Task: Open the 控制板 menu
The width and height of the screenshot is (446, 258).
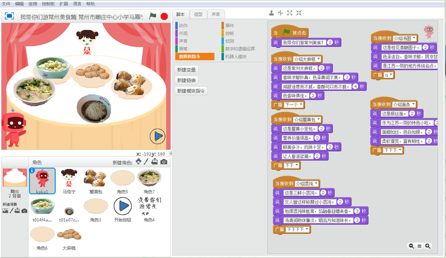Action: click(48, 3)
